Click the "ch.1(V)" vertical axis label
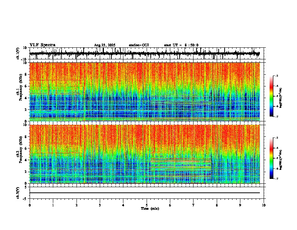 click(x=18, y=53)
